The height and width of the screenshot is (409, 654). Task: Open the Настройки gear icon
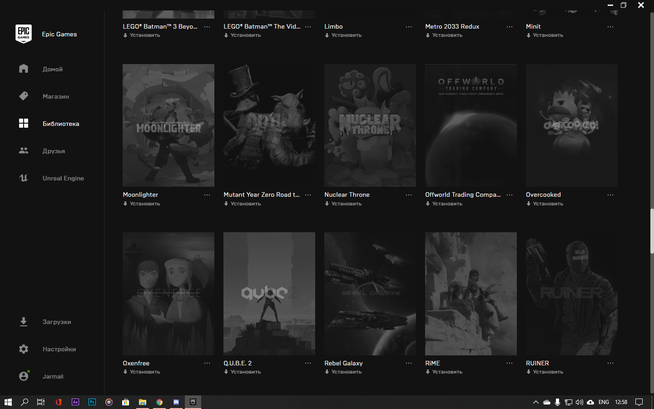tap(24, 349)
